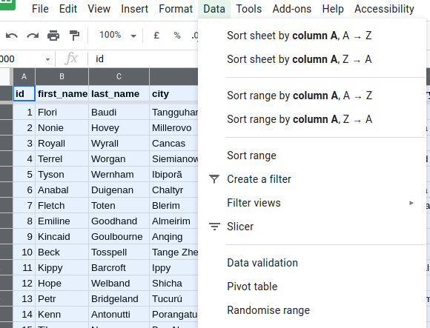Screen dimensions: 430x328
Task: Select Data validation
Action: coord(312,263)
